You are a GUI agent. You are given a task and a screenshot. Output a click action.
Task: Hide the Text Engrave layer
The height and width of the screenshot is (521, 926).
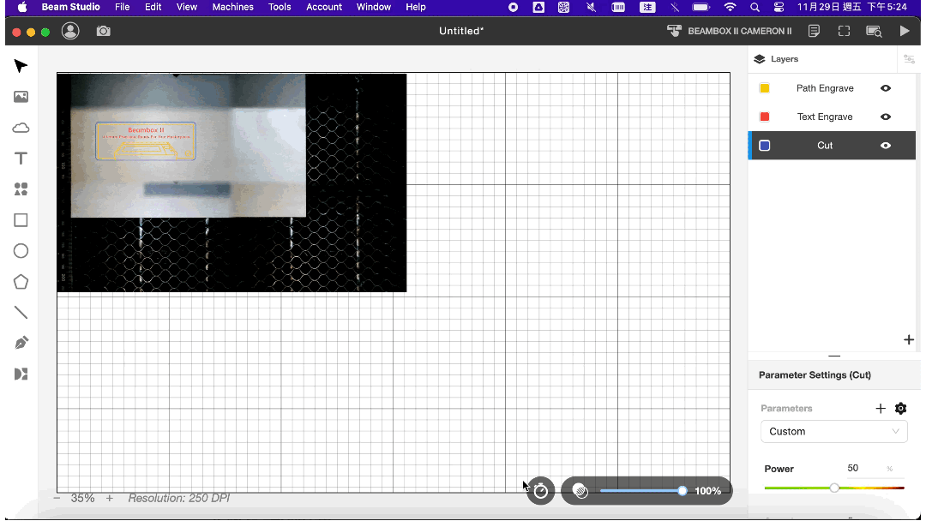tap(886, 117)
